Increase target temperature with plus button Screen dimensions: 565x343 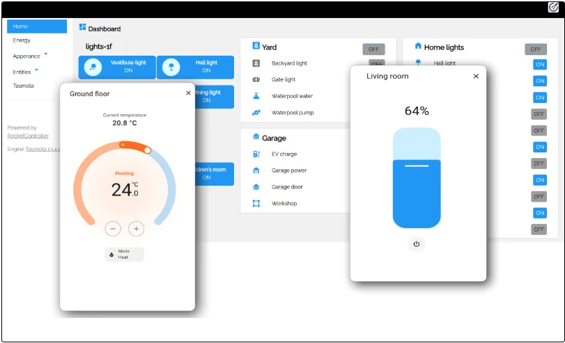point(137,229)
